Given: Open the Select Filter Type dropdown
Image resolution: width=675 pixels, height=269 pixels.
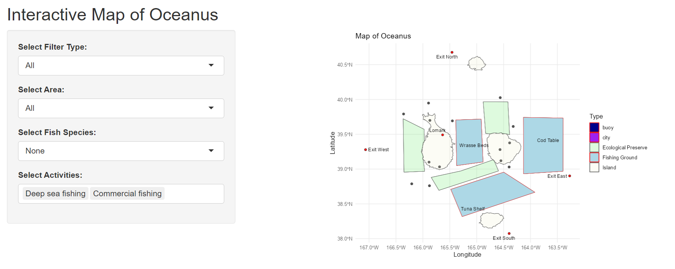Looking at the screenshot, I should click(x=121, y=65).
